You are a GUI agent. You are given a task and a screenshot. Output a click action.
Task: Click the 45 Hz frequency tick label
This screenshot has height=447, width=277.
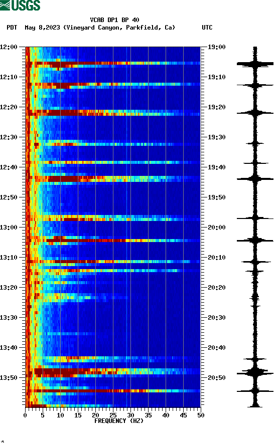pyautogui.click(x=183, y=415)
